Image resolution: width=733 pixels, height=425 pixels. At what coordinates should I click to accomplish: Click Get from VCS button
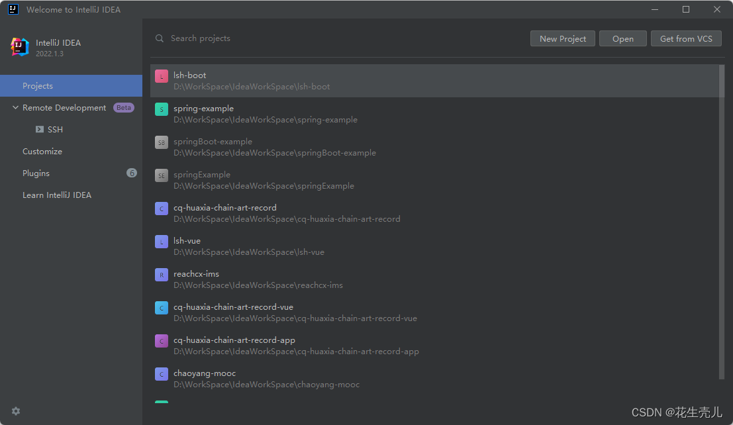[x=686, y=39]
